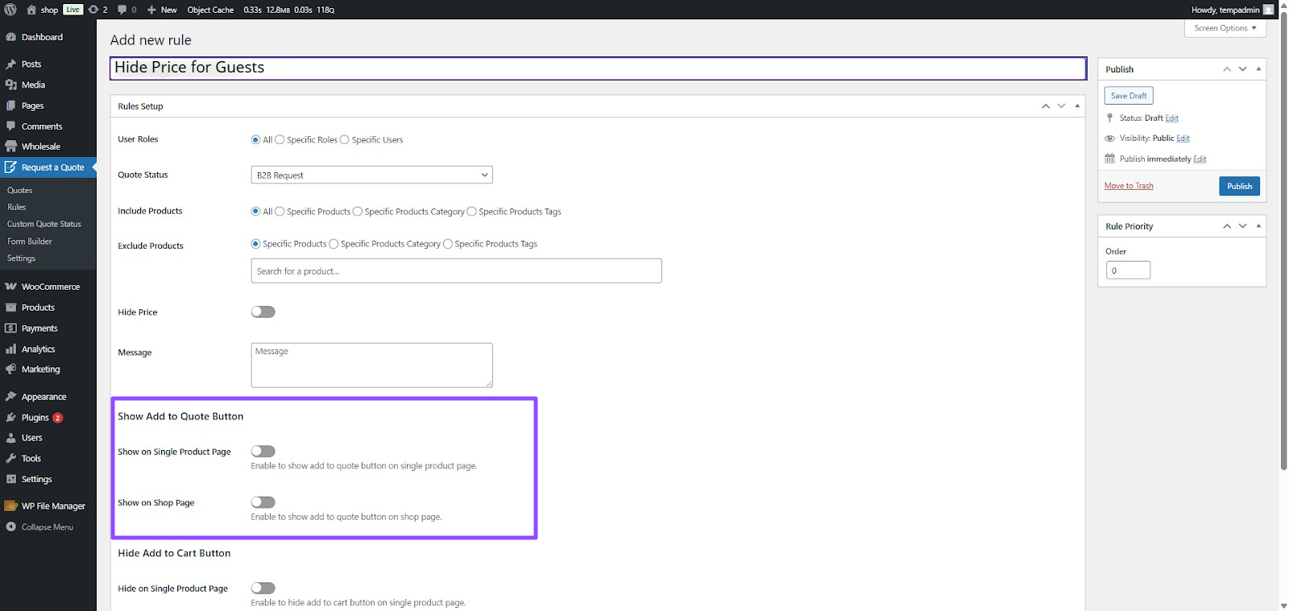
Task: Select Specific Products under Include Products
Action: click(280, 212)
